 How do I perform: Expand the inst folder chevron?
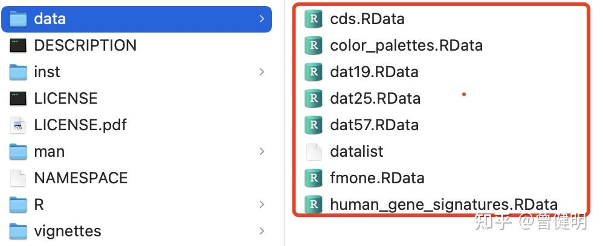[262, 72]
